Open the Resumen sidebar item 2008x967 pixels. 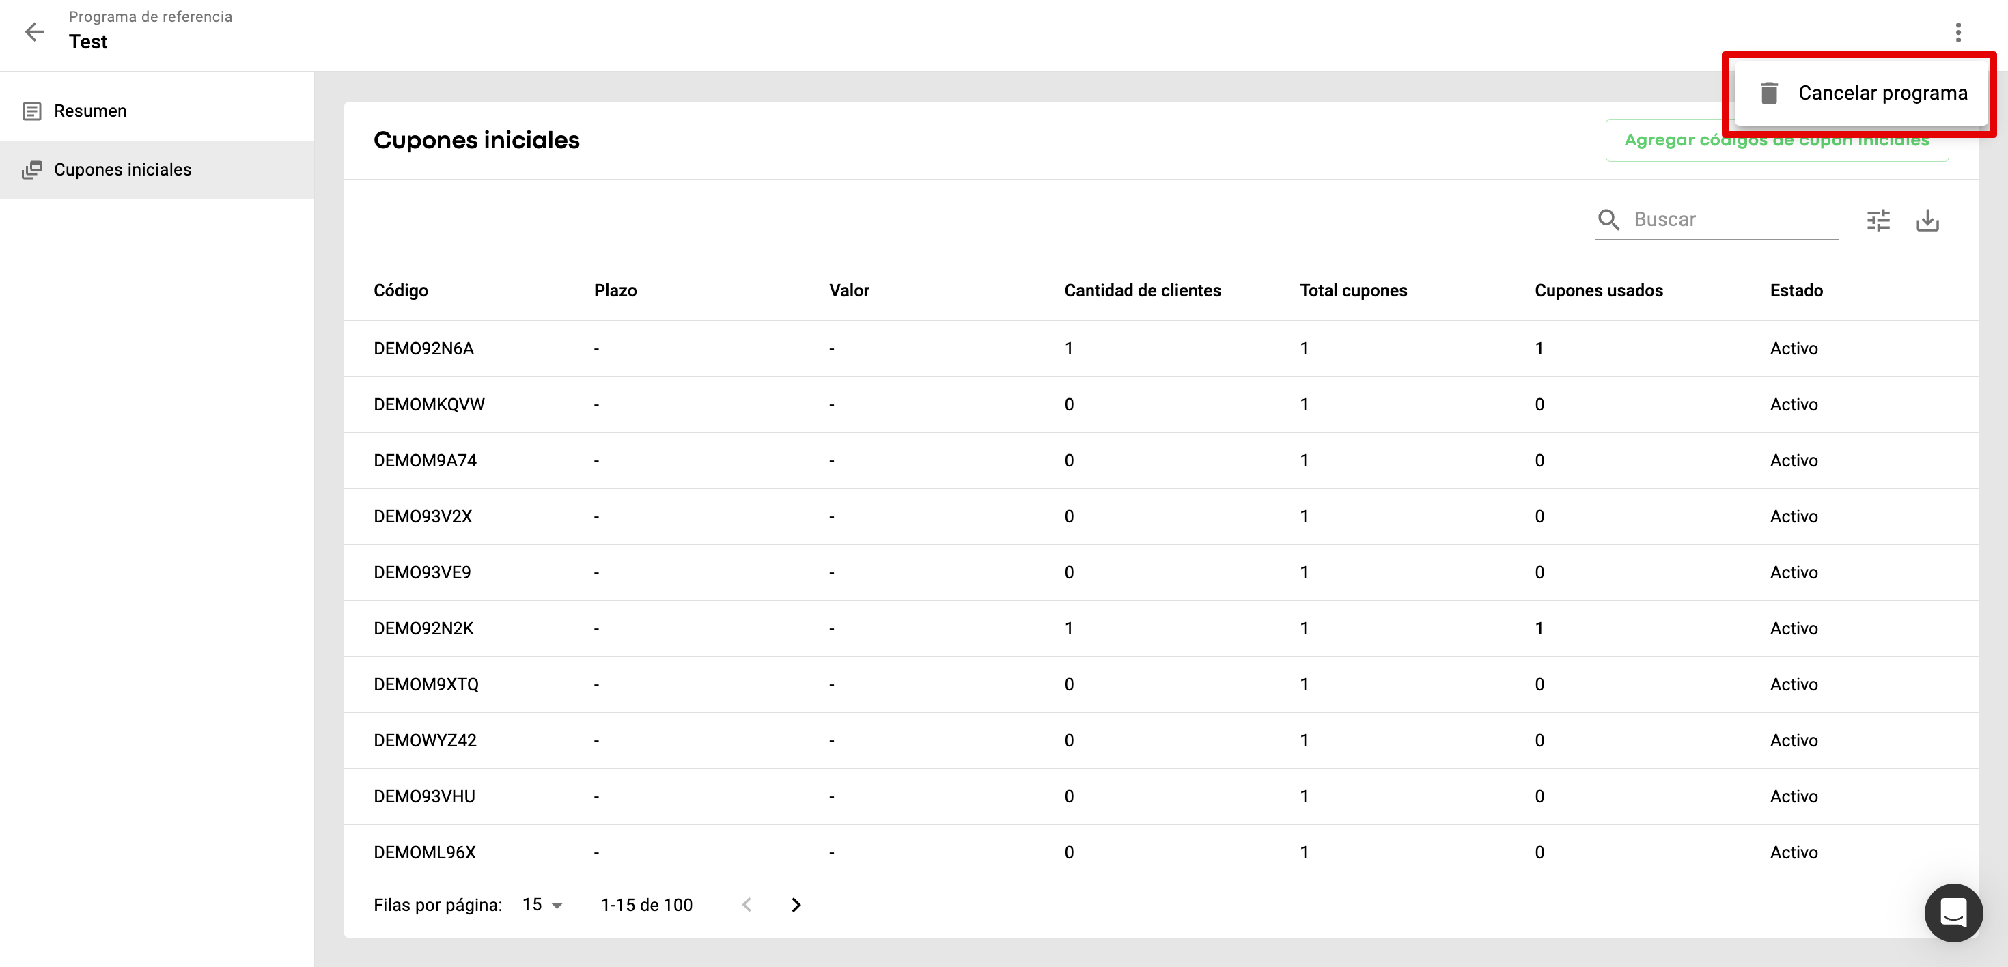(90, 111)
